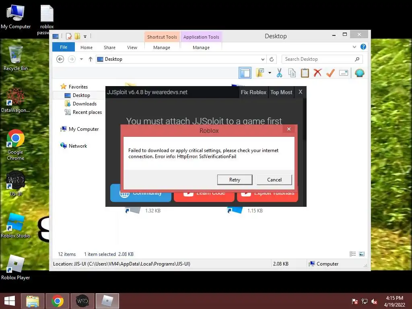Open File Explorer from the taskbar
The image size is (412, 309).
(32, 301)
